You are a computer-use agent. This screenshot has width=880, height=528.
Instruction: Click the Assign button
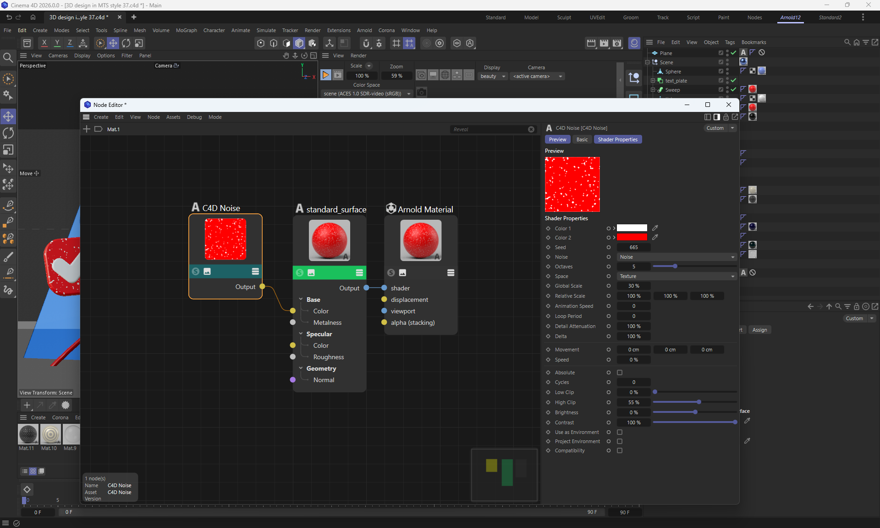click(759, 330)
